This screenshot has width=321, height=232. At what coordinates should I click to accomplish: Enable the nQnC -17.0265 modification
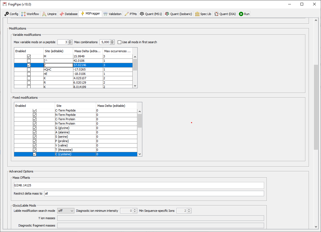pyautogui.click(x=29, y=69)
